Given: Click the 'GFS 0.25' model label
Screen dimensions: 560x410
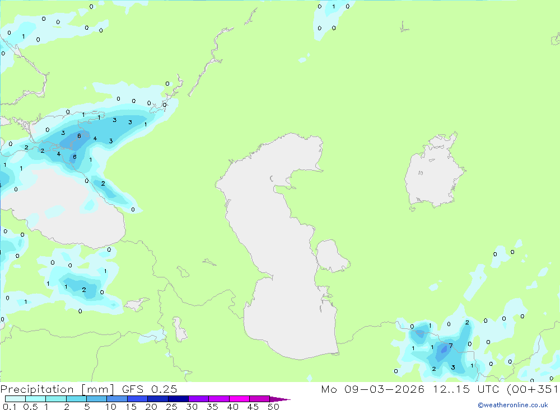Looking at the screenshot, I should [x=150, y=389].
